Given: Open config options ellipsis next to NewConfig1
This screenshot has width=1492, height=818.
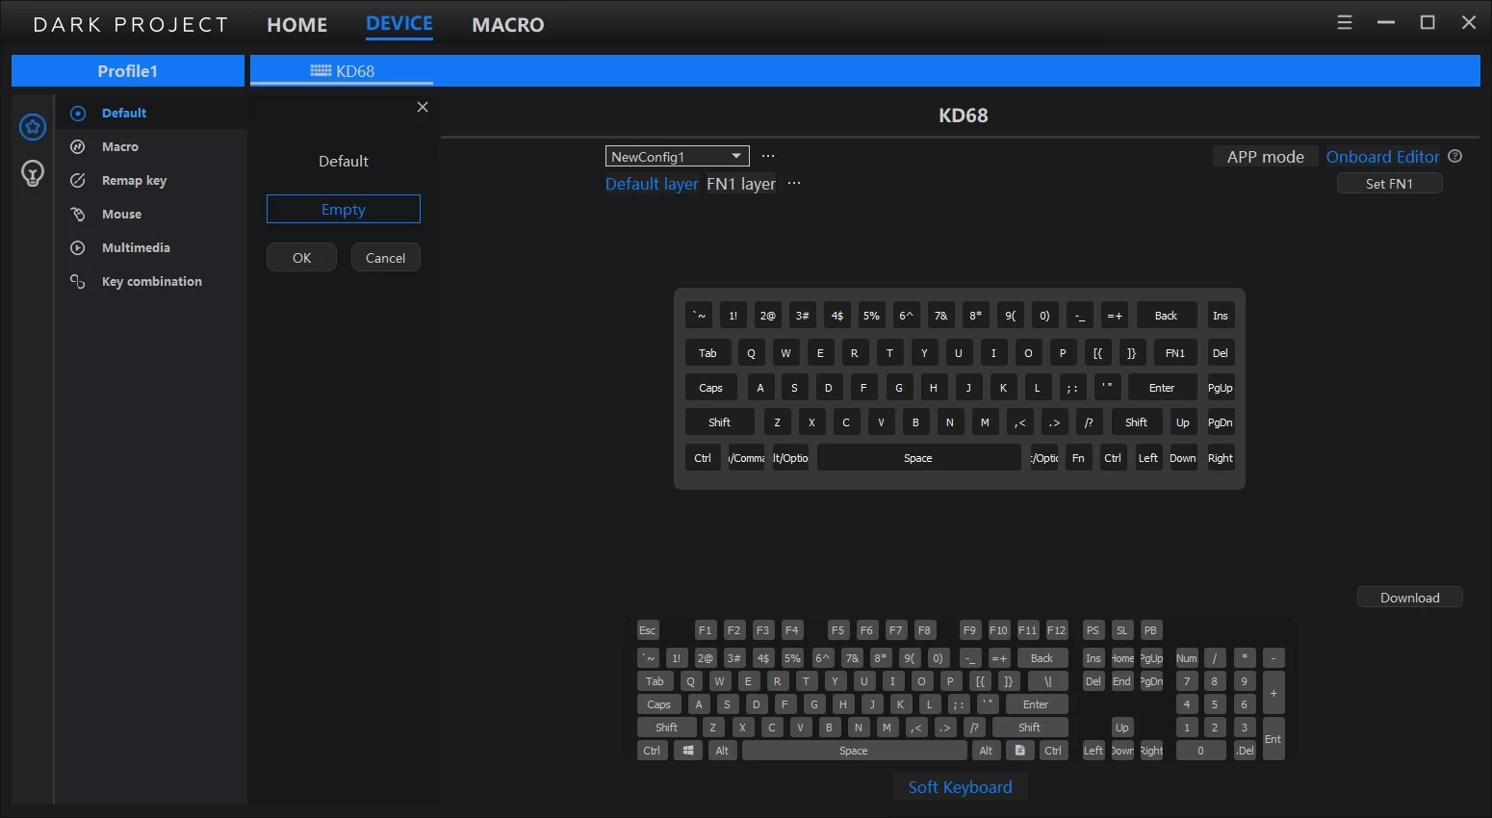Looking at the screenshot, I should pyautogui.click(x=768, y=156).
